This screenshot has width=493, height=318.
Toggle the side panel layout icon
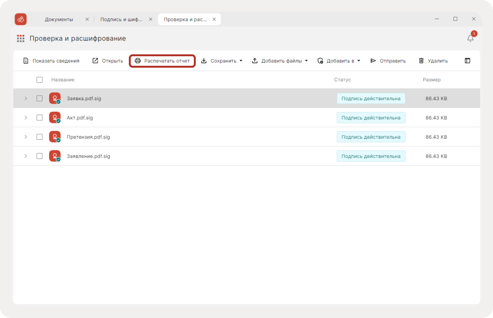point(467,61)
